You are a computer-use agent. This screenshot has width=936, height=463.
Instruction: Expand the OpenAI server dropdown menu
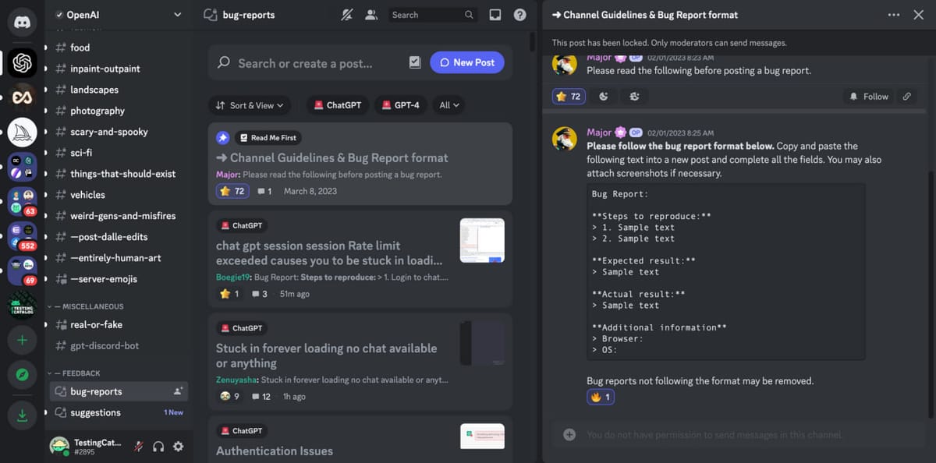tap(176, 14)
